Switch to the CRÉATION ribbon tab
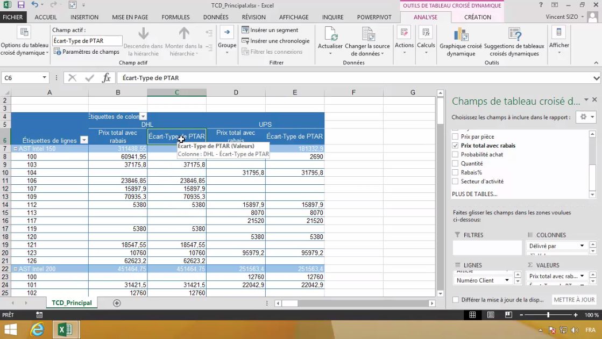 point(477,17)
